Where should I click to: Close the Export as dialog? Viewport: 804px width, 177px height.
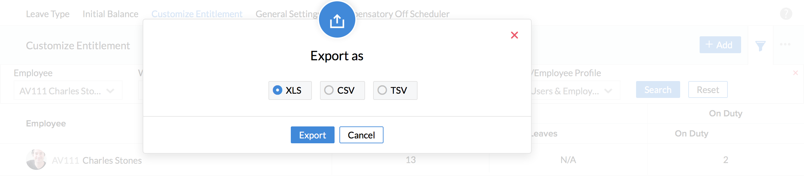[x=514, y=35]
